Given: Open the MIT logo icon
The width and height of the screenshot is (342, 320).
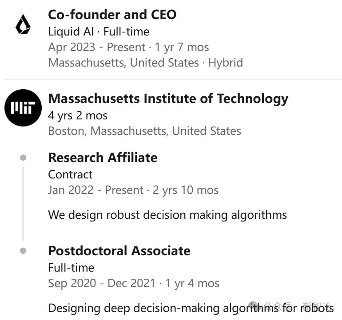Looking at the screenshot, I should [x=23, y=108].
